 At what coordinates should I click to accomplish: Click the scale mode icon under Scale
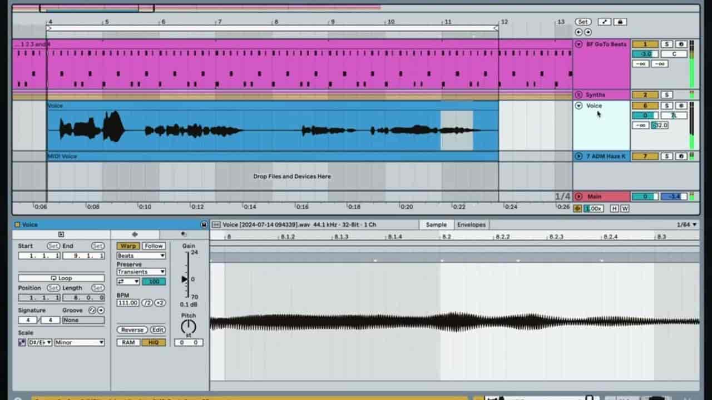[x=22, y=343]
